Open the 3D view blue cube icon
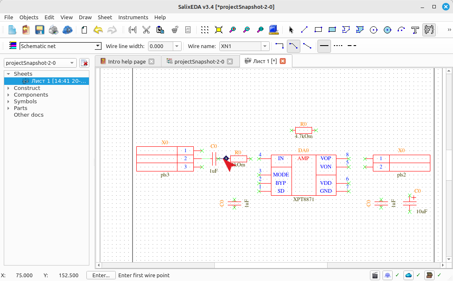Screen dimensions: 453x281 pyautogui.click(x=273, y=30)
